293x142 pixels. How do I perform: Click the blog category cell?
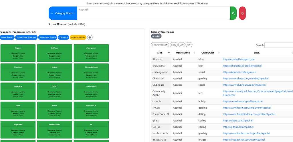pos(209,59)
